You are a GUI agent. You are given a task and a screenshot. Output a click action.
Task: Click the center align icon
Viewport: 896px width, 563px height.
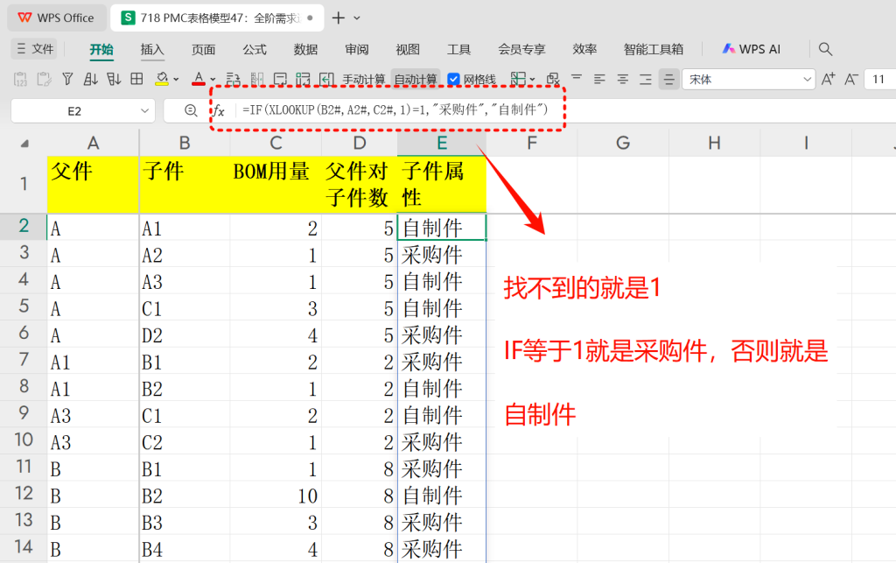coord(623,79)
